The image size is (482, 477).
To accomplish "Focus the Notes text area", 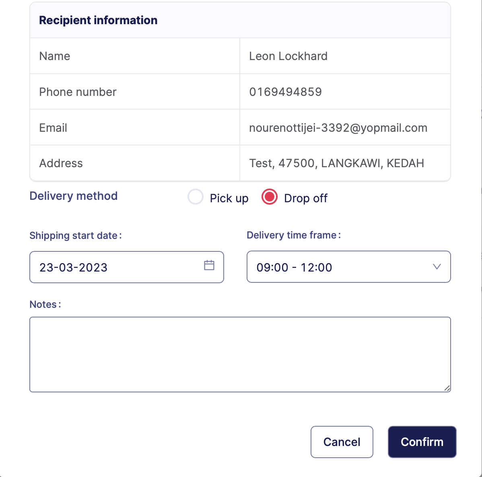I will click(x=240, y=354).
